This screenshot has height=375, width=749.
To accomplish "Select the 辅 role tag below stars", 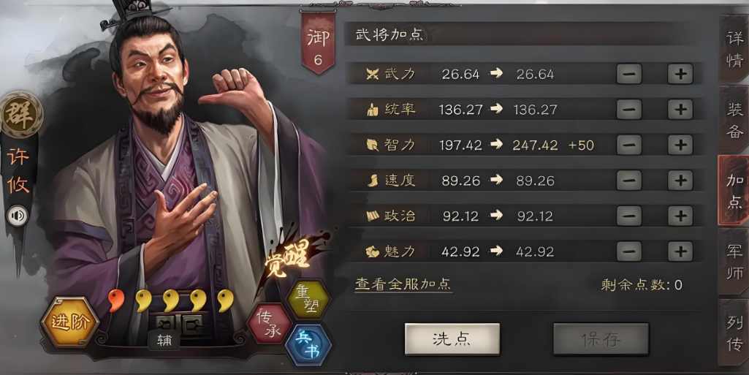I will (x=164, y=340).
